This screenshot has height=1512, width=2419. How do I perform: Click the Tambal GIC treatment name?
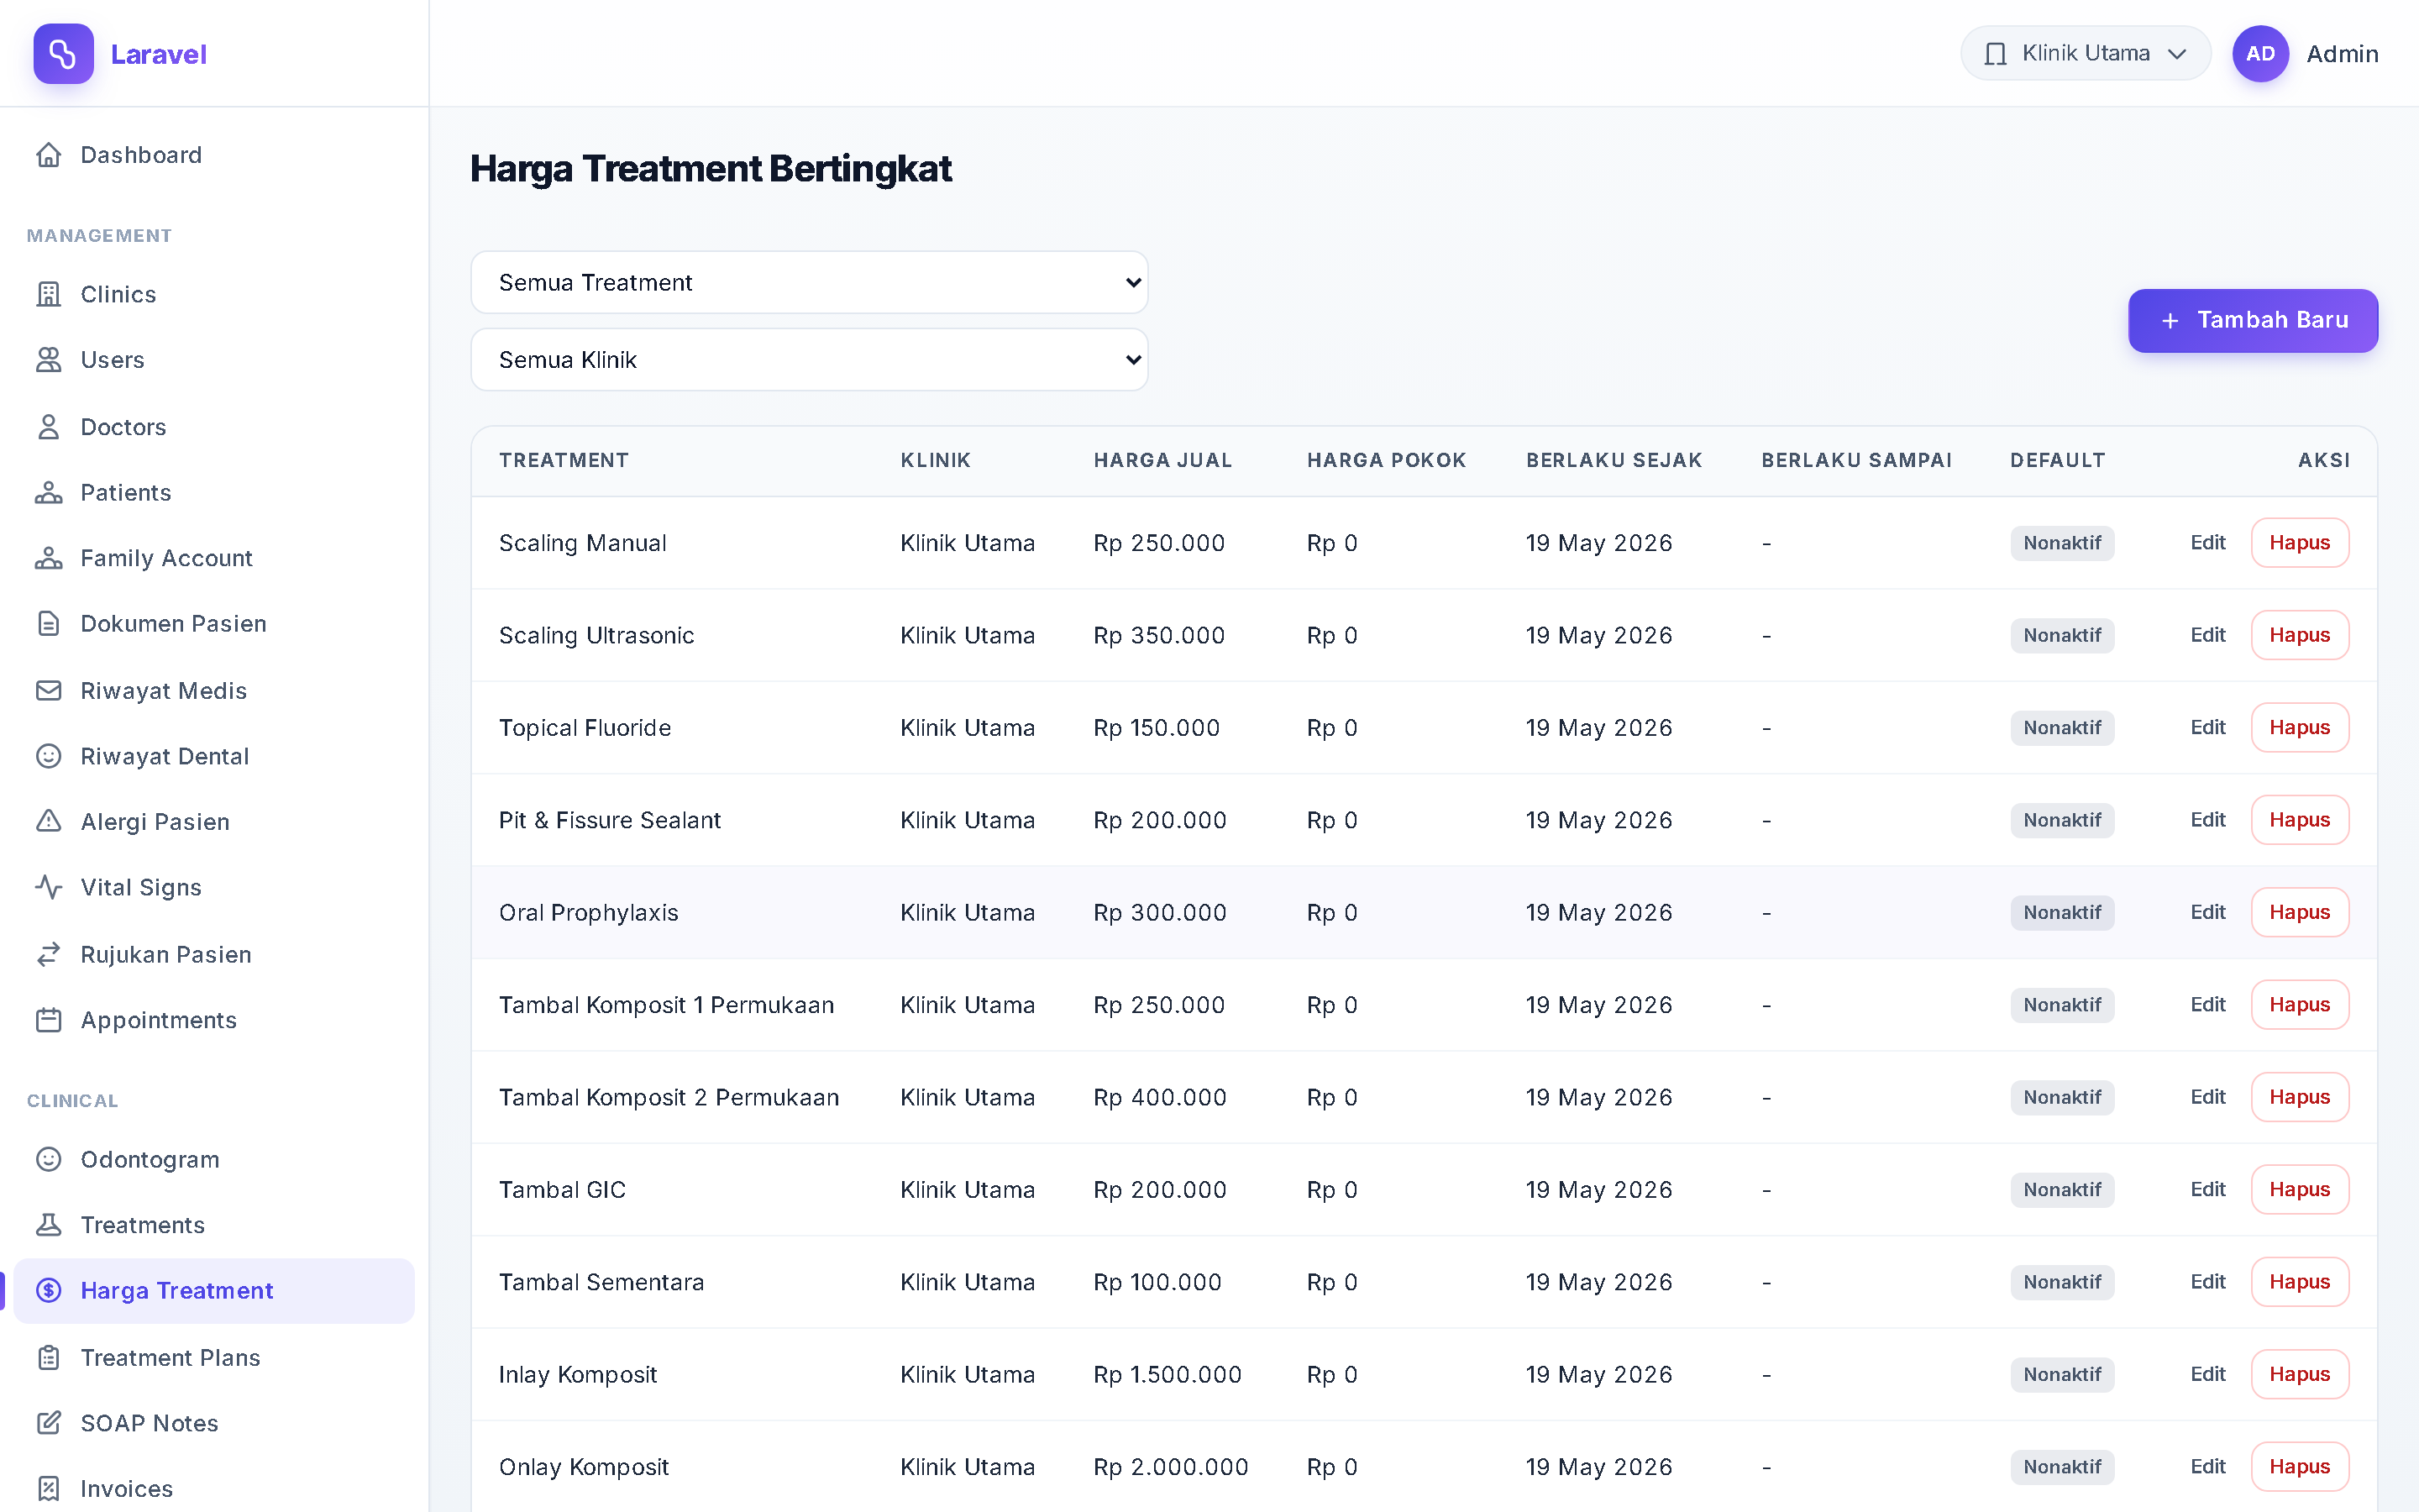click(x=562, y=1190)
